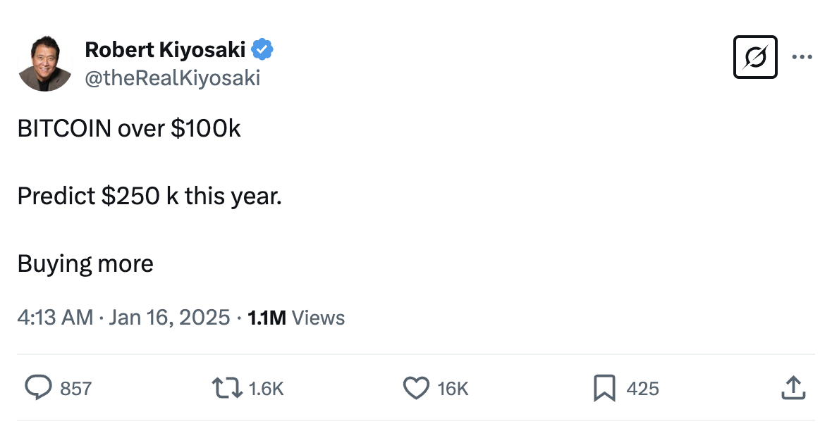Click the line 'Predict $250 k this year'
The width and height of the screenshot is (832, 431).
[x=149, y=196]
